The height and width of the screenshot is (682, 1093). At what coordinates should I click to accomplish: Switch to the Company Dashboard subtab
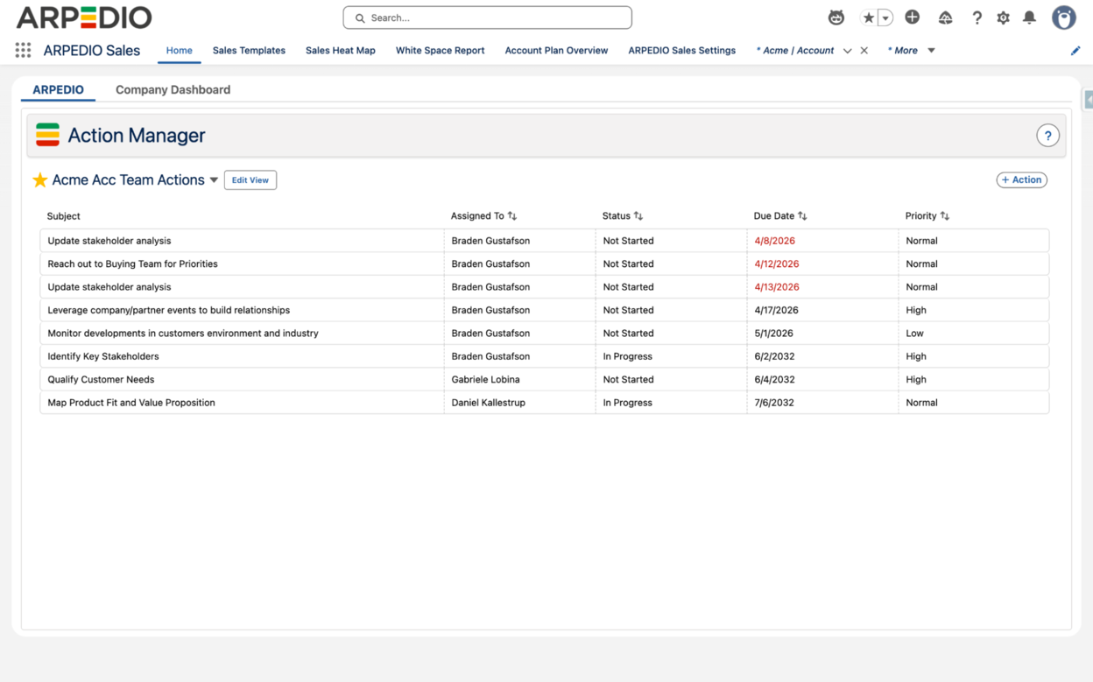point(173,89)
